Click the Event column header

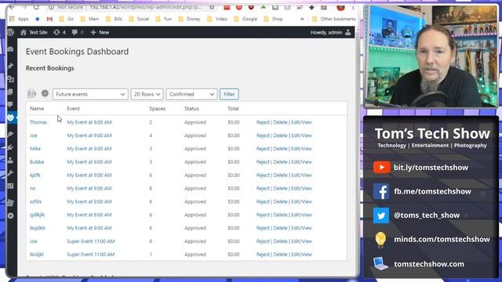click(x=73, y=108)
